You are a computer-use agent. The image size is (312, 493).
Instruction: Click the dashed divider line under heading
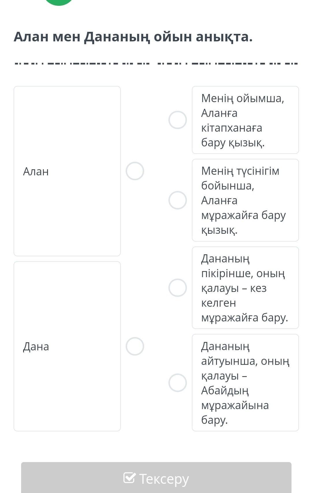point(156,63)
